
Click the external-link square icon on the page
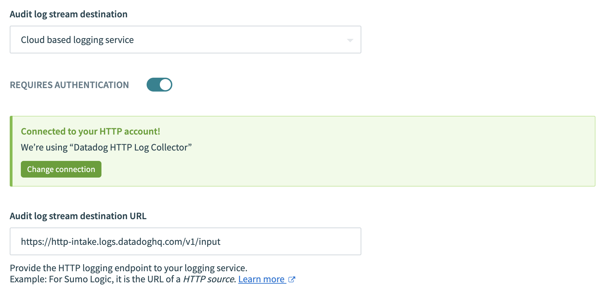292,279
